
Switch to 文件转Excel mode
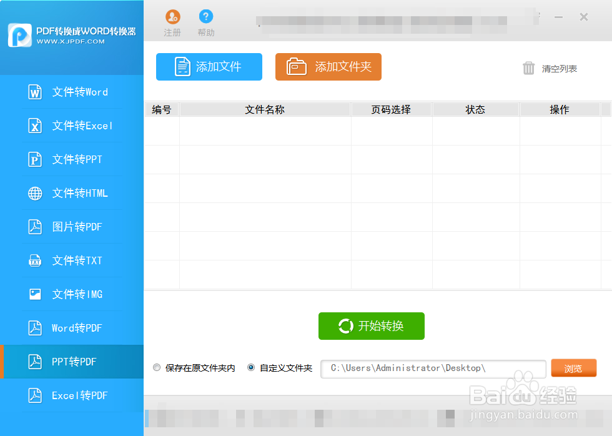tap(72, 126)
